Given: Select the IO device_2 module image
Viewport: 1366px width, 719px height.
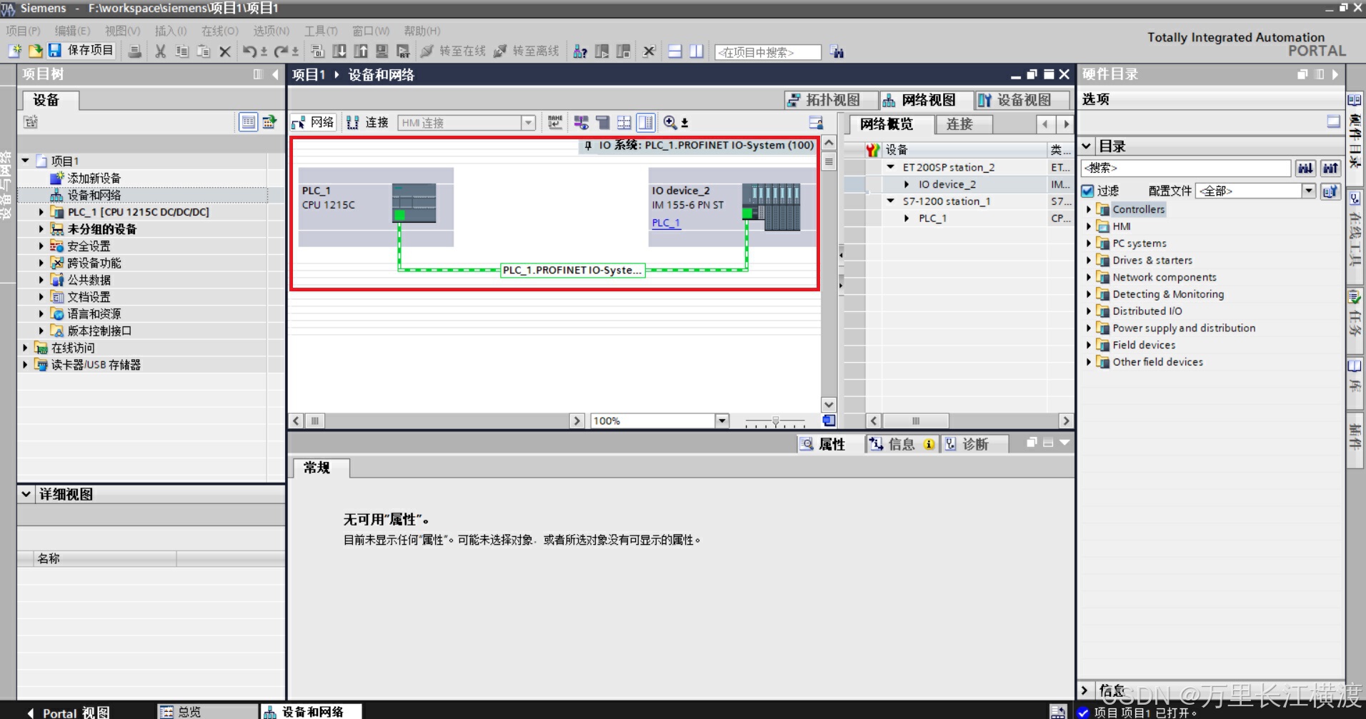Looking at the screenshot, I should (772, 207).
